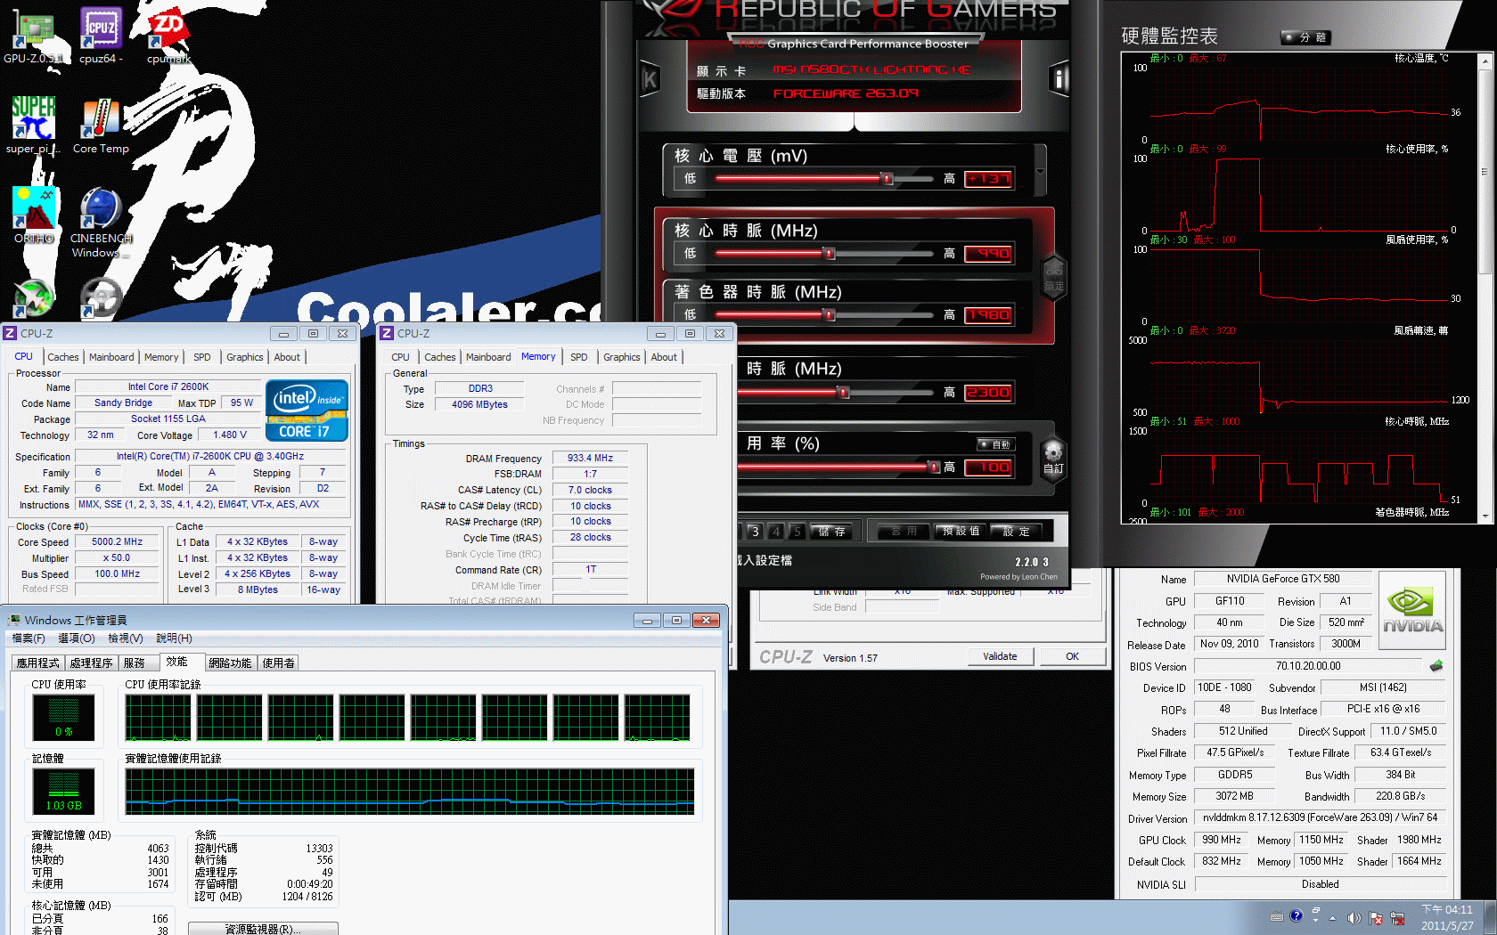Toggle the automatic fan speed option

tap(995, 444)
